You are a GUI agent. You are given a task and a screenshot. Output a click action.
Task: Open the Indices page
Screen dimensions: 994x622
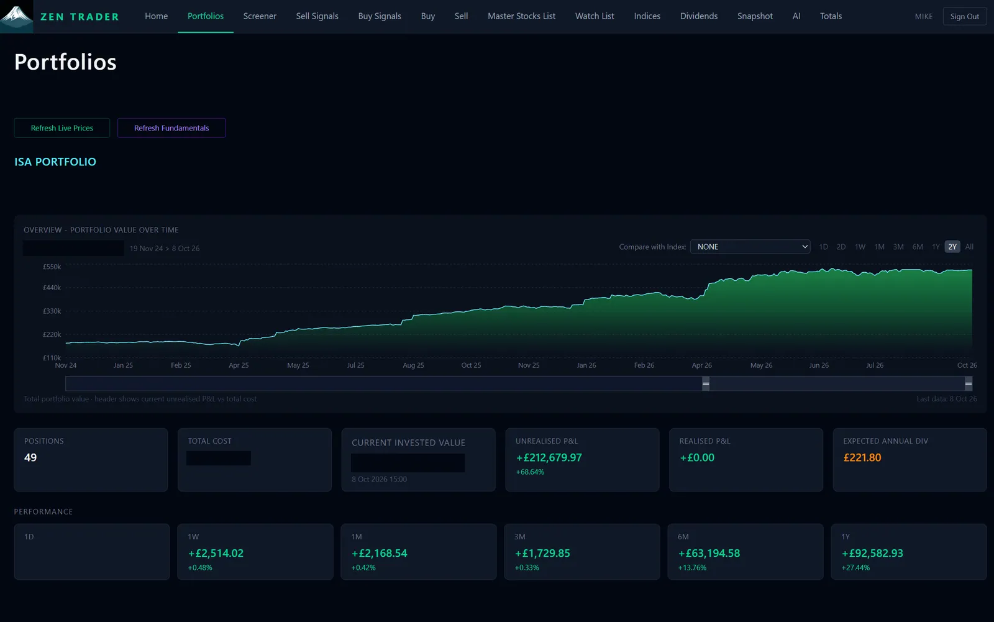coord(647,16)
